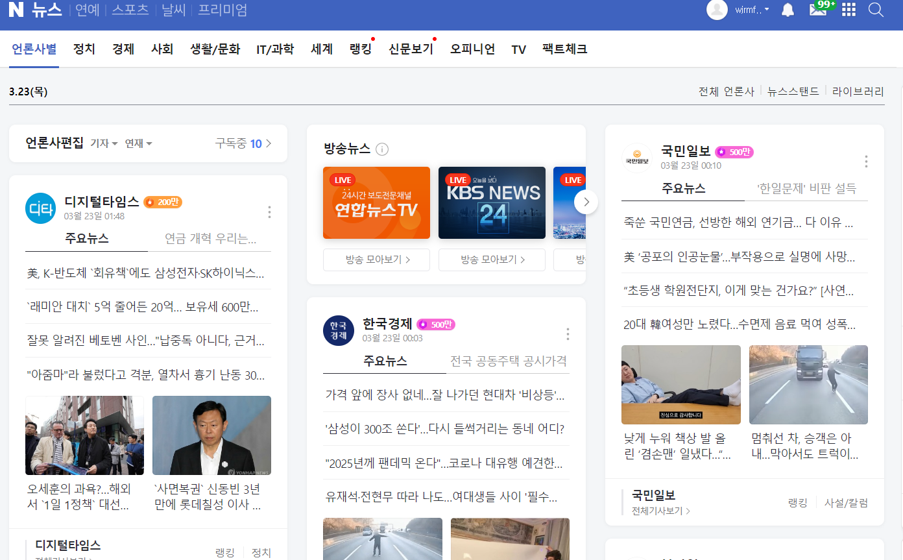Expand the 기자 dropdown
Screen dimensions: 903x560
click(104, 143)
